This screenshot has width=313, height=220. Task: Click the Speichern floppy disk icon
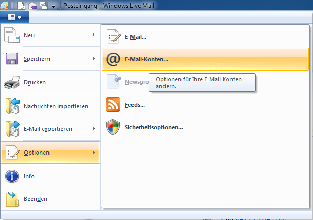(x=11, y=59)
